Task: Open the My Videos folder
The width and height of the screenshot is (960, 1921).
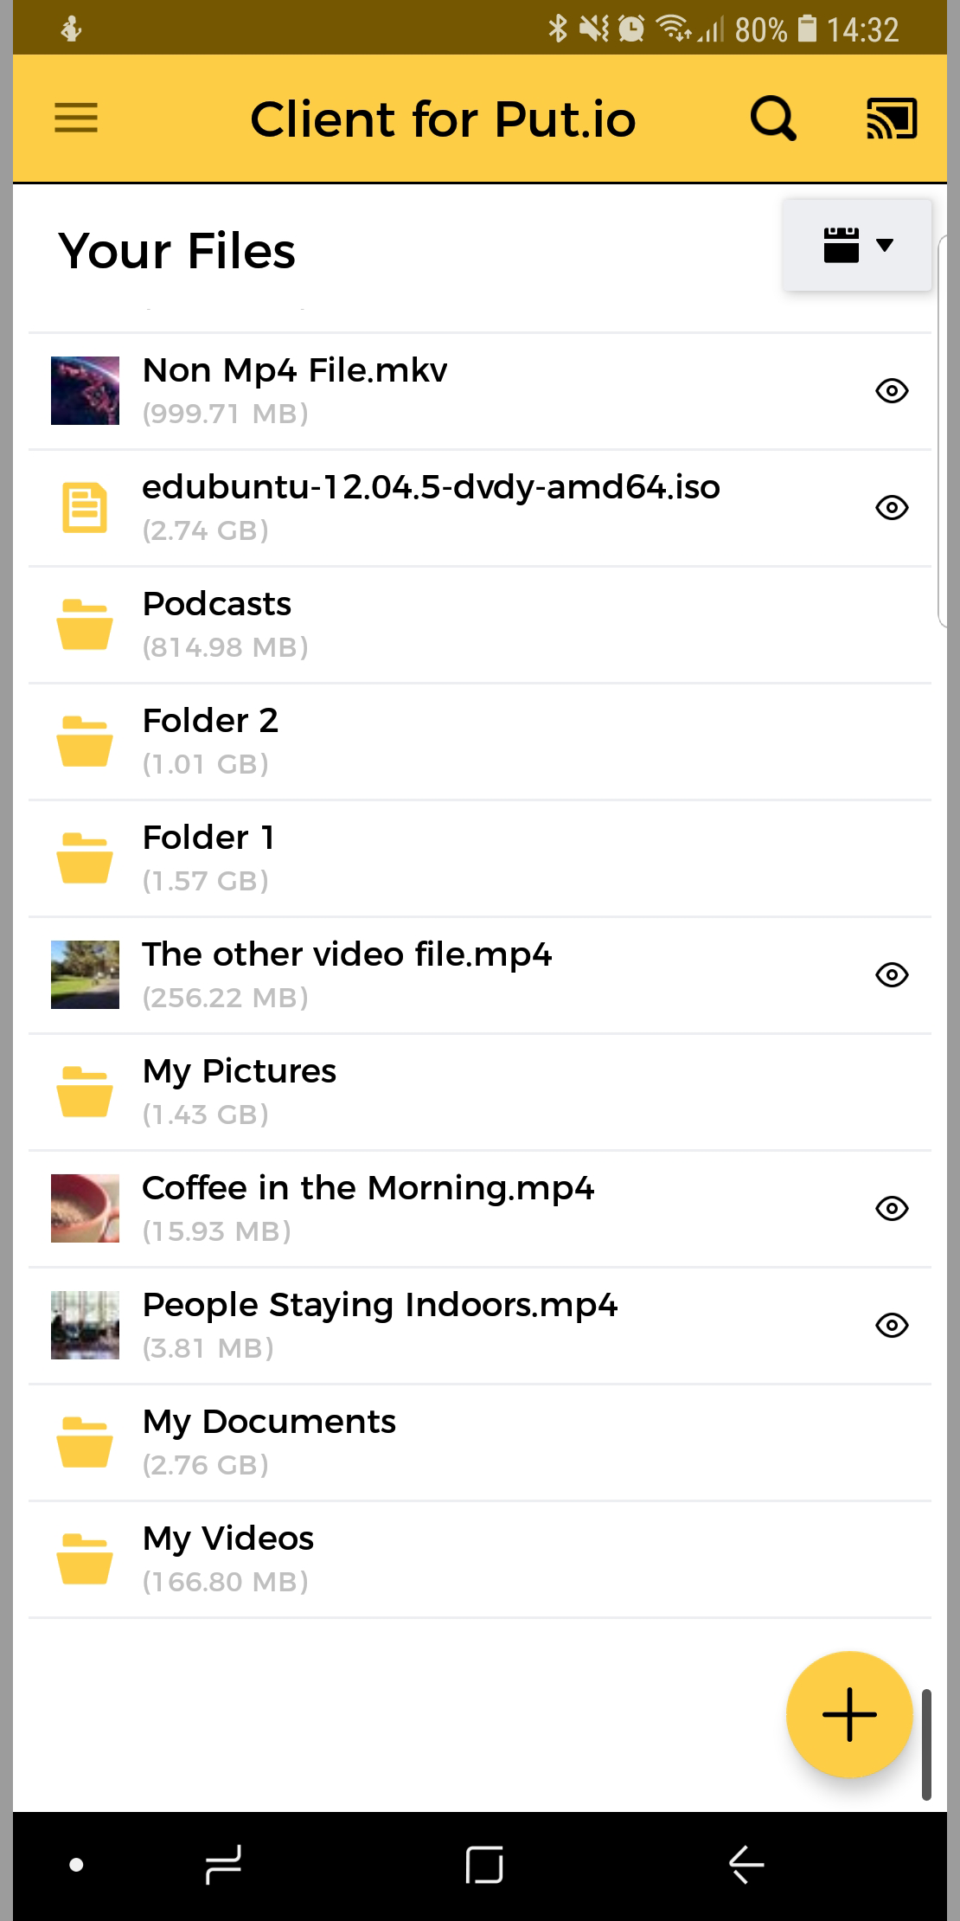Action: (x=480, y=1559)
